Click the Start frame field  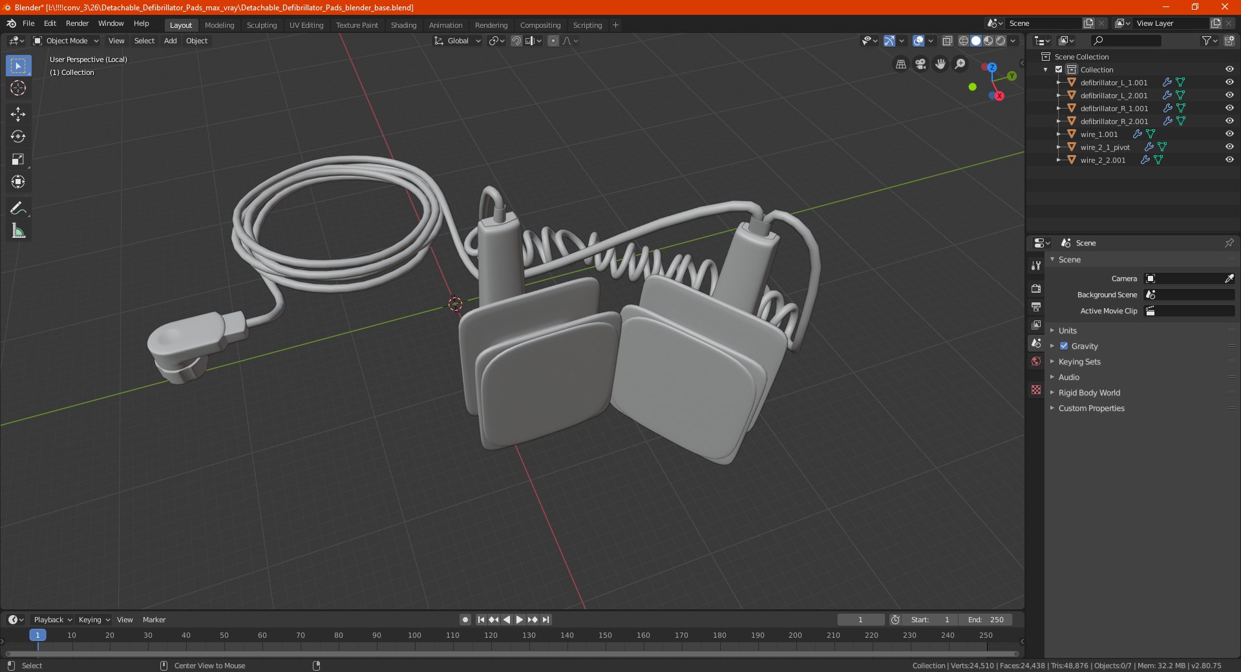pos(930,620)
